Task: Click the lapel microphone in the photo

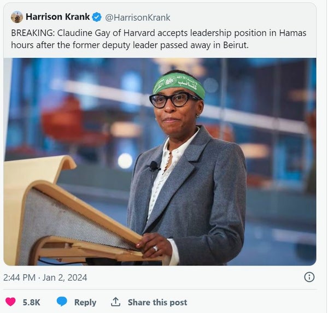Action: coord(154,166)
